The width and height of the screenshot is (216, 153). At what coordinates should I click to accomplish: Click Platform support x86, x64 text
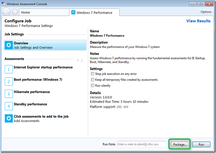[109, 107]
